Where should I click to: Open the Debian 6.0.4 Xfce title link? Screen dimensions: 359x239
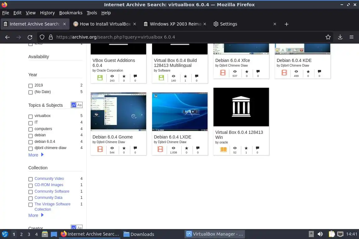pyautogui.click(x=232, y=60)
